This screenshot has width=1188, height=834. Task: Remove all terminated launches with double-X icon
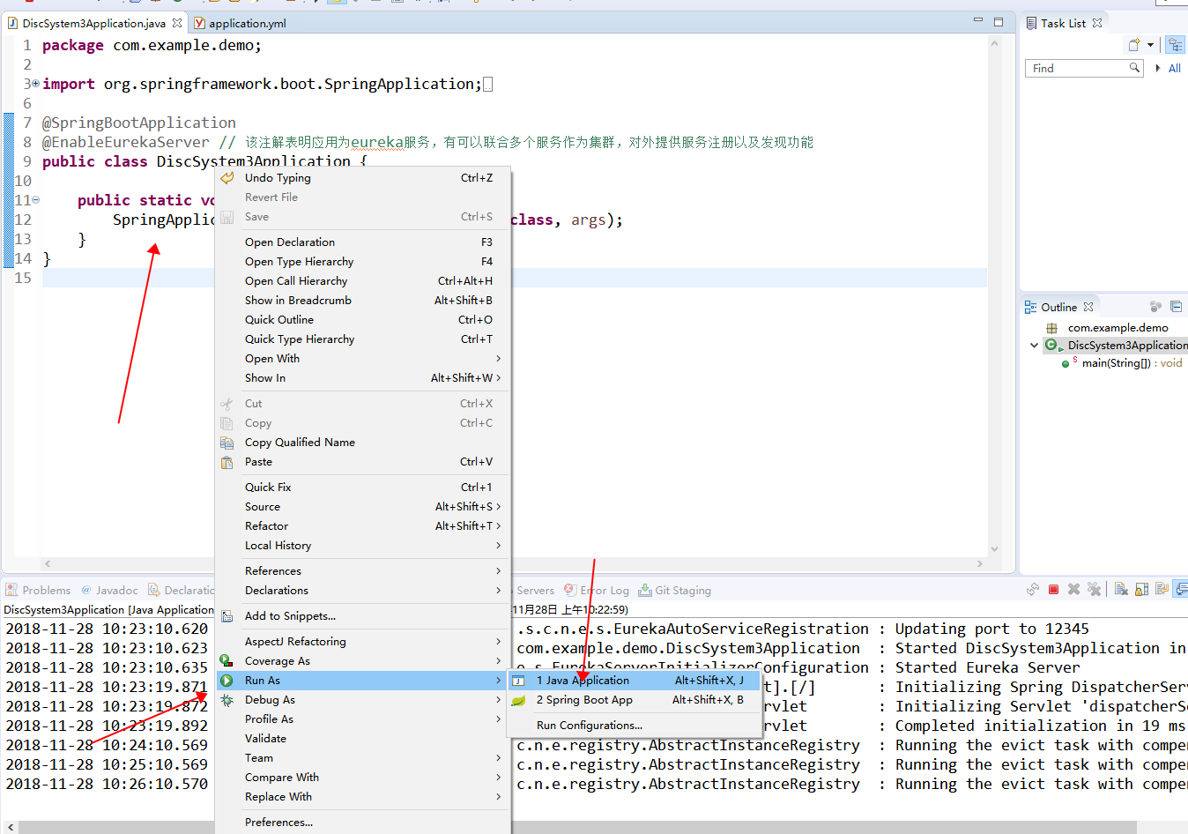pyautogui.click(x=1093, y=590)
